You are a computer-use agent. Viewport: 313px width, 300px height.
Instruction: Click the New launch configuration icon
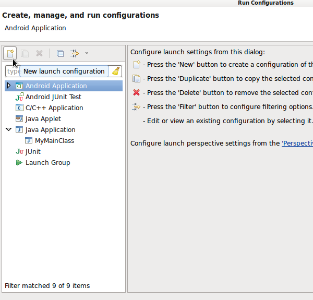(10, 53)
